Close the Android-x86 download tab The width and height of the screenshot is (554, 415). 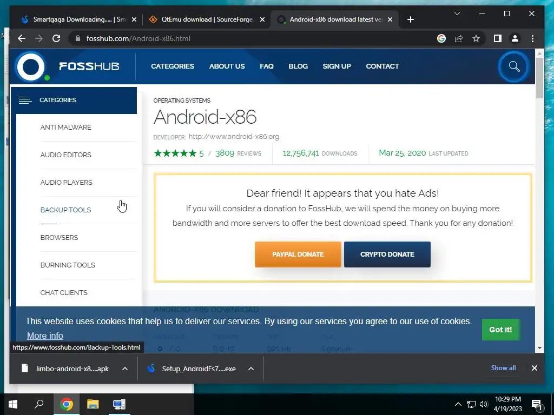[390, 19]
